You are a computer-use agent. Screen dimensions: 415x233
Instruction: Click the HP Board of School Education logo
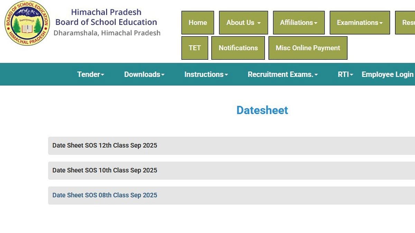click(27, 23)
